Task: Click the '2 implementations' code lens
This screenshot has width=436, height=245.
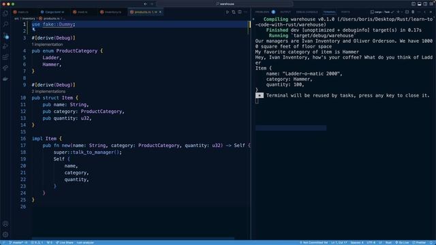Action: pyautogui.click(x=48, y=91)
